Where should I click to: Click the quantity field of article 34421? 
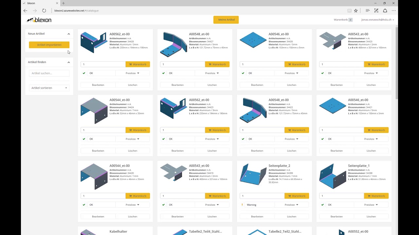coord(342,130)
